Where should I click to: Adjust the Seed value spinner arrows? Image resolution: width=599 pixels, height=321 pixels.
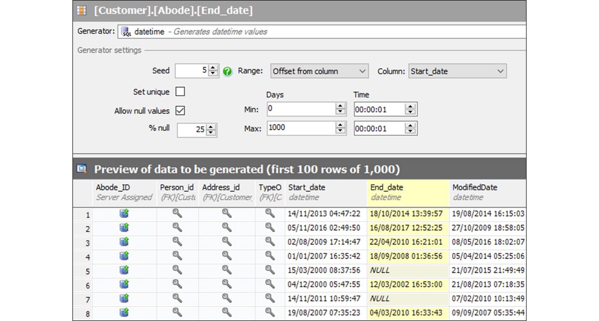214,71
